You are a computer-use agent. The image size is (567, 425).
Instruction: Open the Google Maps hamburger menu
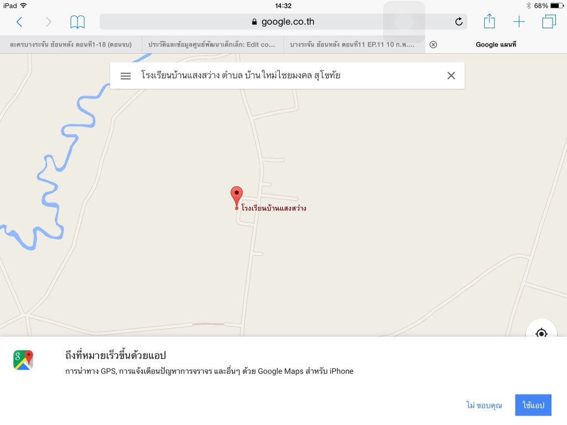click(126, 76)
